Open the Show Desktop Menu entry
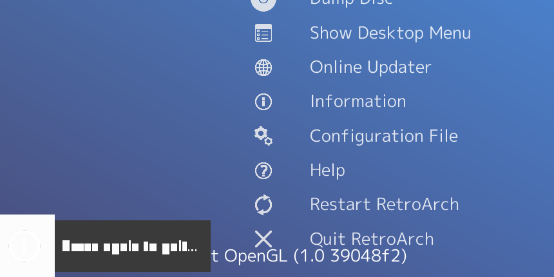This screenshot has width=554, height=277. (x=390, y=33)
